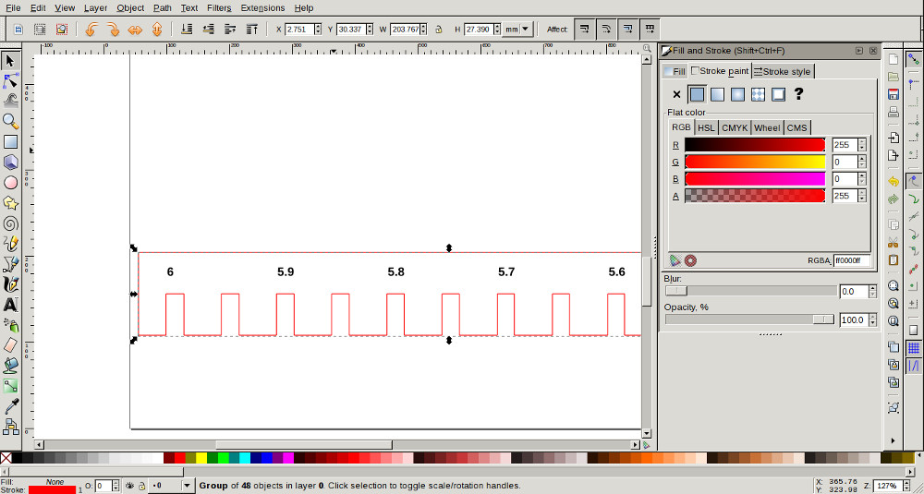The image size is (924, 494).
Task: Select the Gradient tool
Action: click(x=10, y=386)
